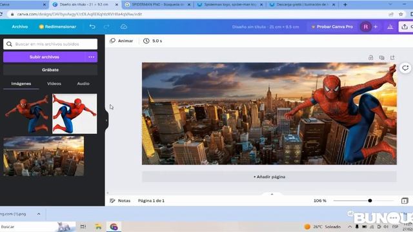
Task: Click the Redimensionar button
Action: pyautogui.click(x=57, y=26)
